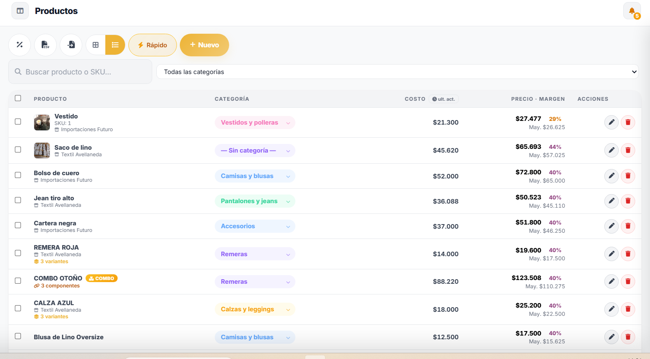Tick the REMERA ROJA checkbox
Screen dimensions: 650x359
click(18, 253)
